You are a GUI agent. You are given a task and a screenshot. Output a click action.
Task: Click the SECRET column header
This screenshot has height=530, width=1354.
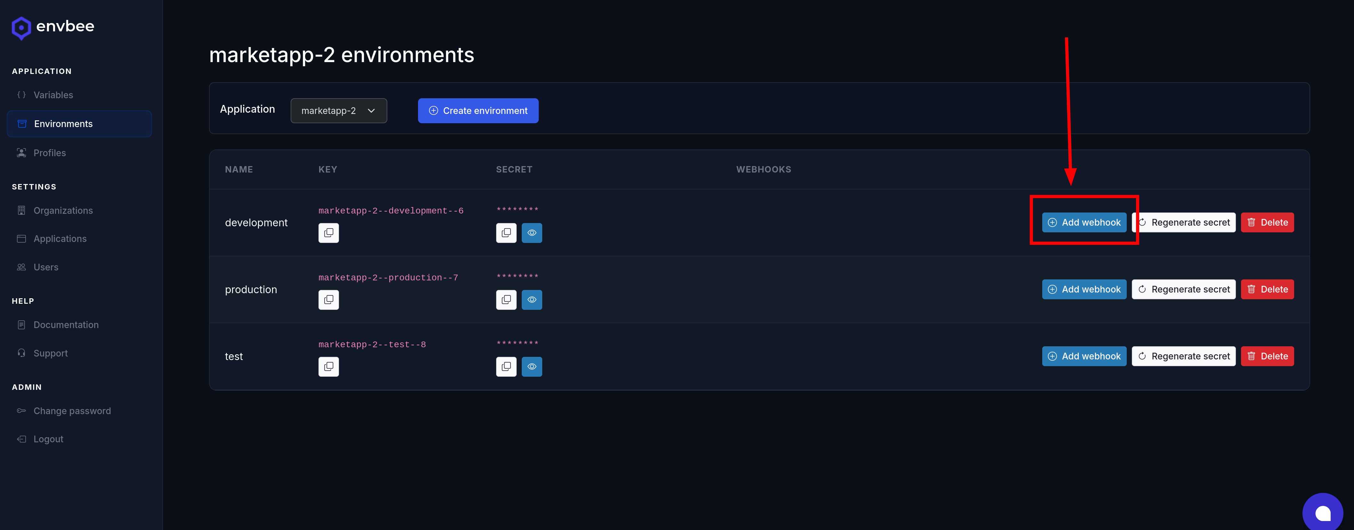(514, 169)
